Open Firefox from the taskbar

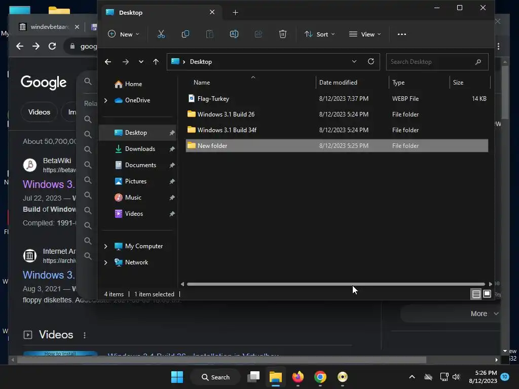pyautogui.click(x=298, y=377)
